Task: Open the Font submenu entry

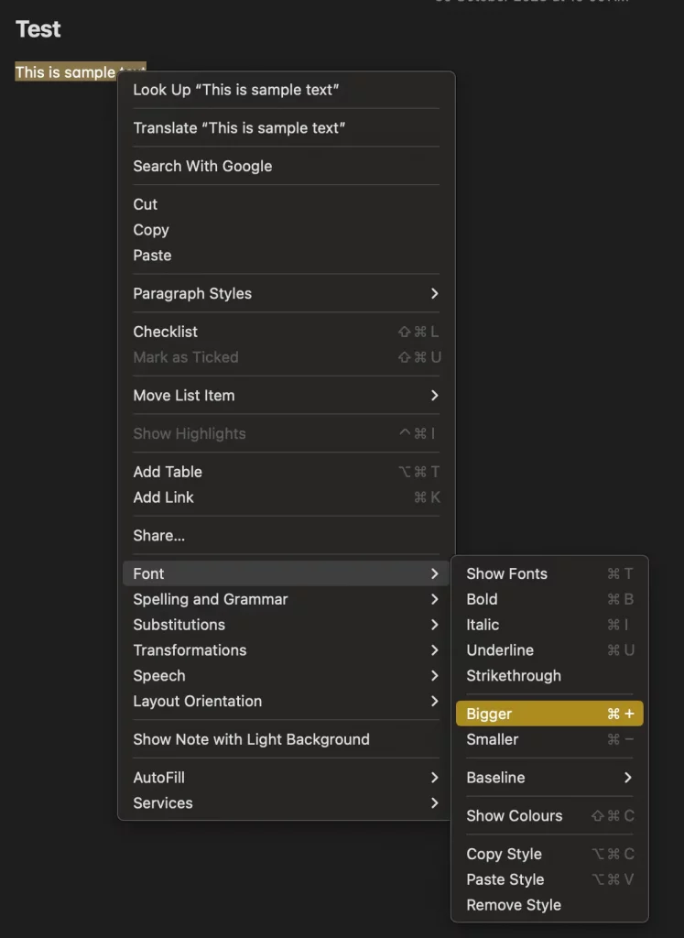Action: 287,573
